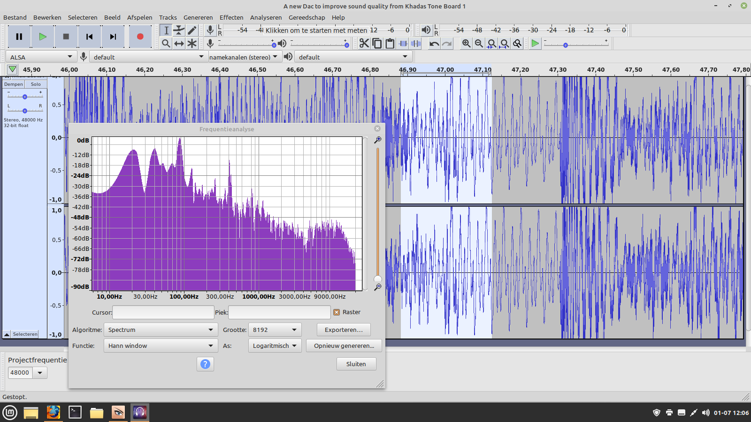The image size is (751, 422).
Task: Open the Effecten menu
Action: click(x=231, y=17)
